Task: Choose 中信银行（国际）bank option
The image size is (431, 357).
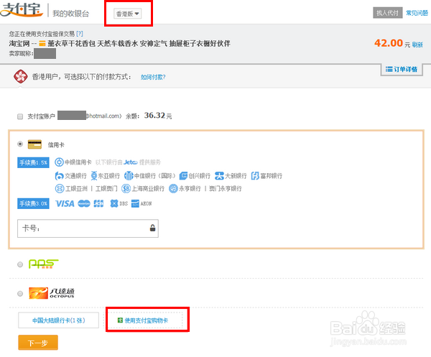Action: click(x=150, y=176)
